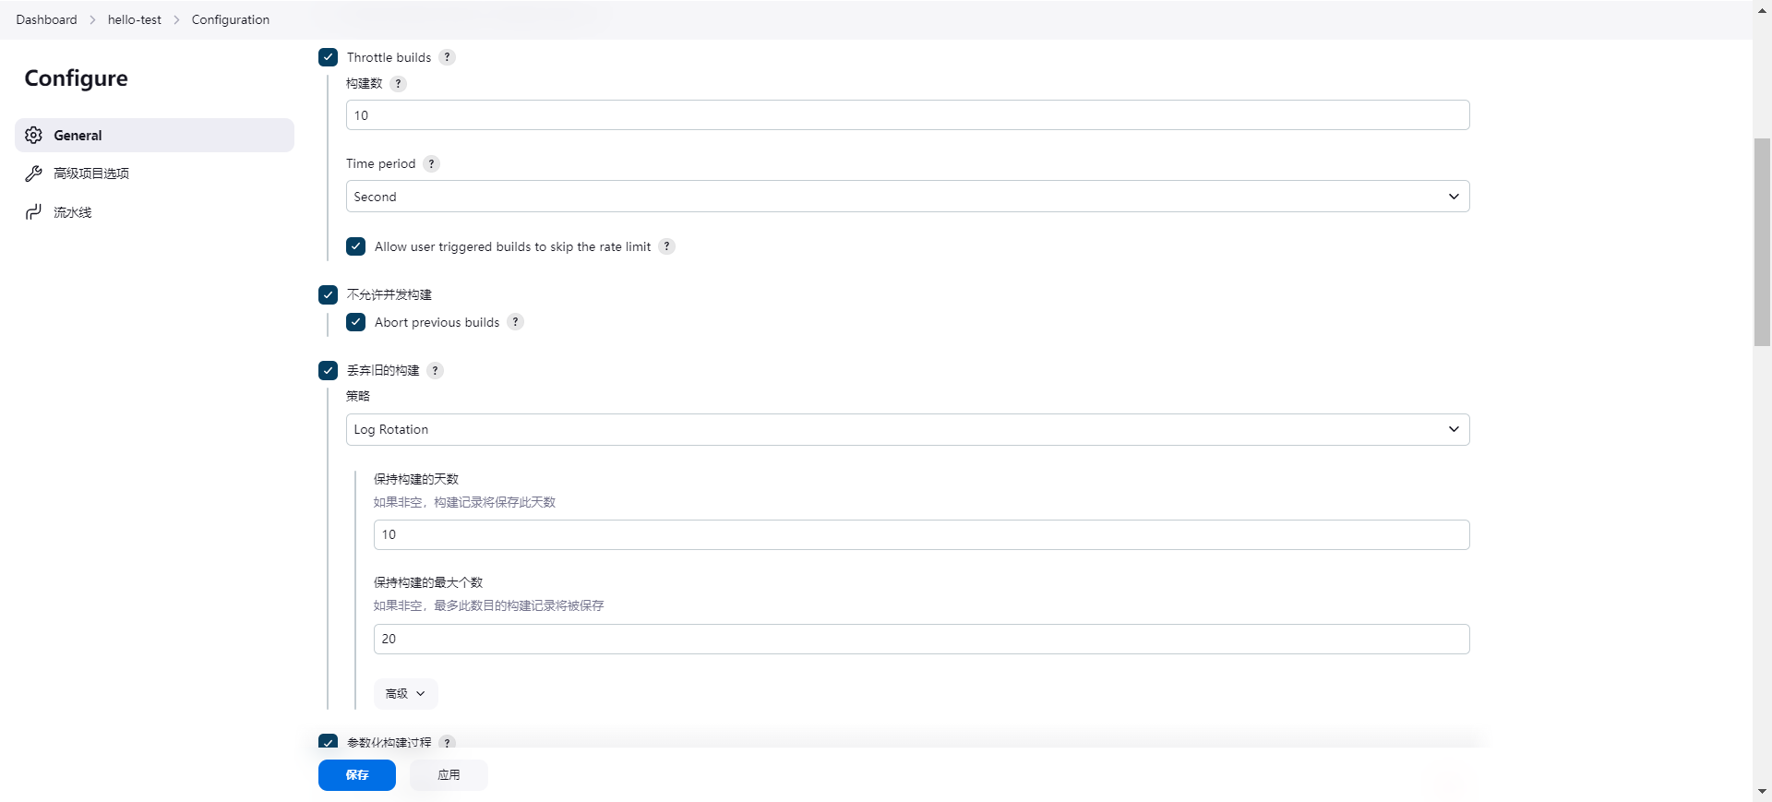Go to 流水线 section in sidebar
The image size is (1772, 802).
coord(72,212)
